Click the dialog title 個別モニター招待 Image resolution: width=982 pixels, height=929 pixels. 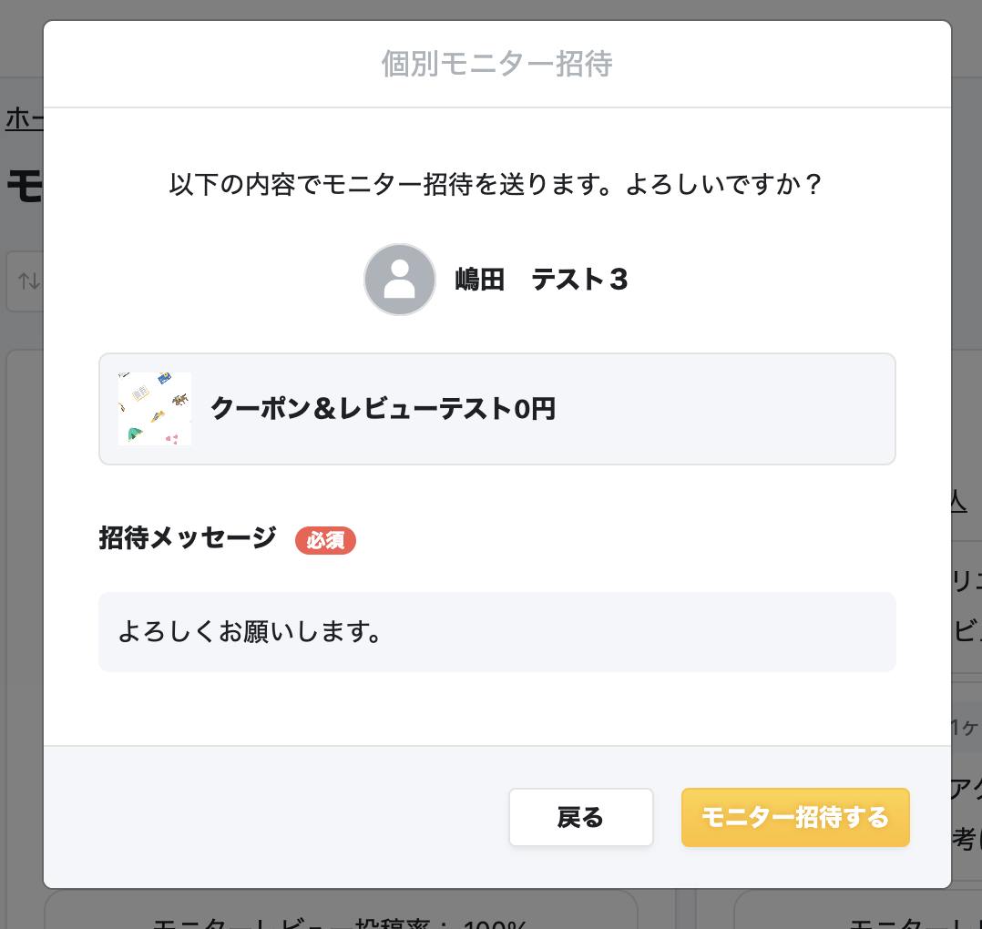(496, 64)
